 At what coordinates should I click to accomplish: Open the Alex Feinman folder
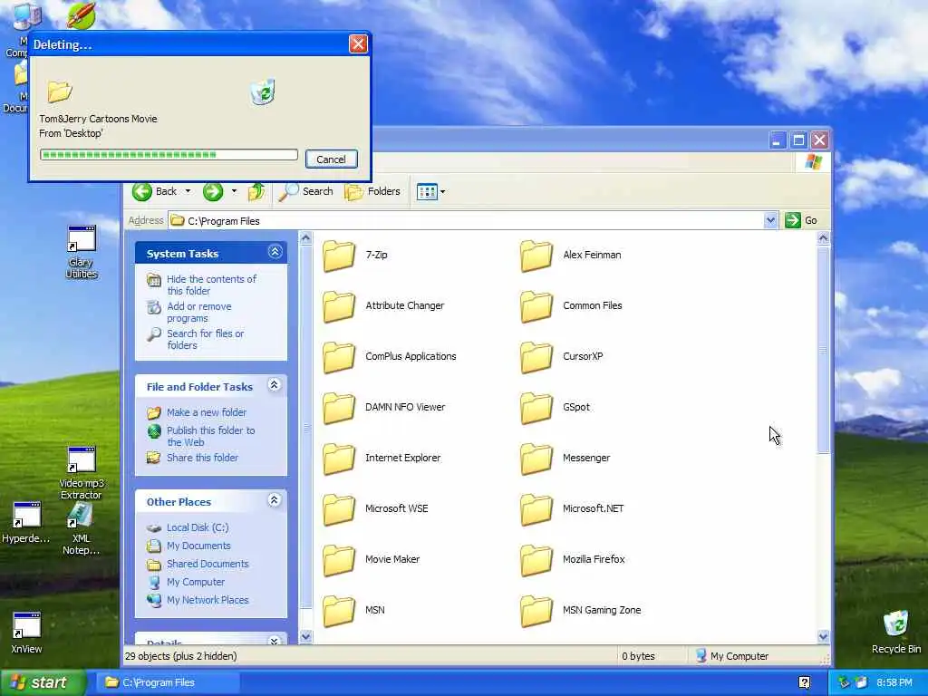click(571, 255)
